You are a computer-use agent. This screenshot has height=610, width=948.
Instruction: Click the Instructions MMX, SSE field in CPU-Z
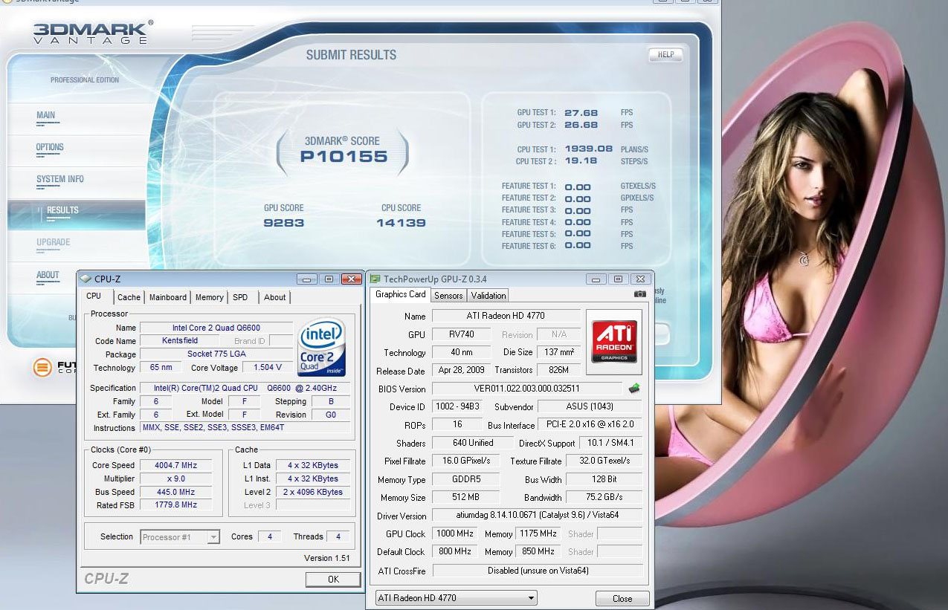[x=245, y=428]
